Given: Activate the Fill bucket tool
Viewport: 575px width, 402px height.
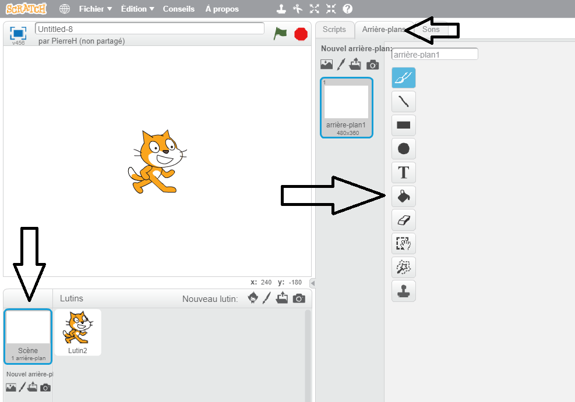Looking at the screenshot, I should (403, 197).
